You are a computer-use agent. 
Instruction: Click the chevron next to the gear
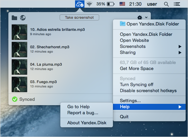pos(146,17)
